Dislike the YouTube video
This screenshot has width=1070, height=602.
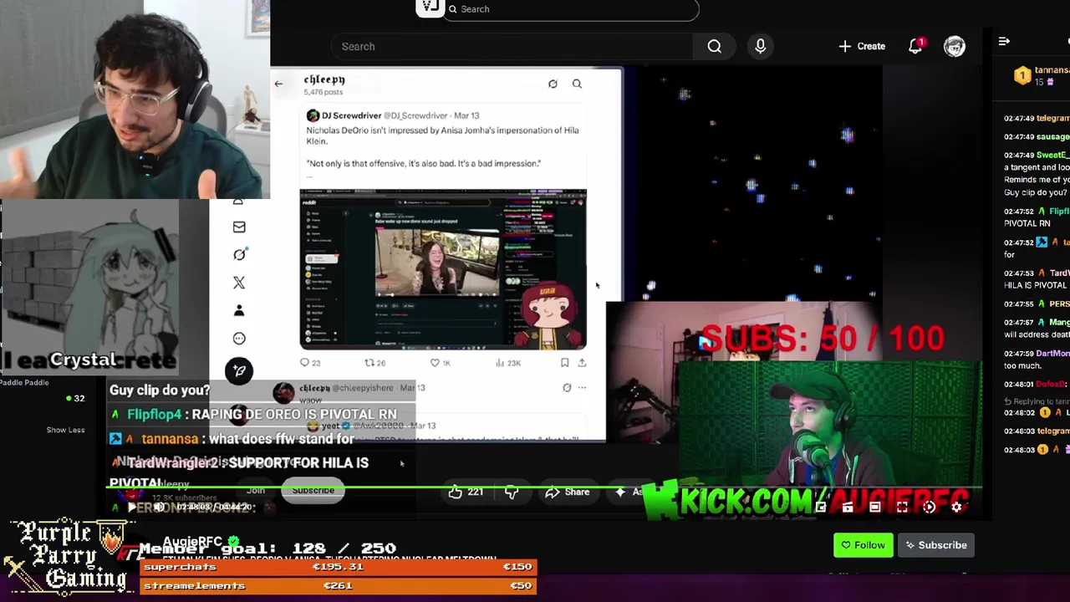[x=512, y=492]
